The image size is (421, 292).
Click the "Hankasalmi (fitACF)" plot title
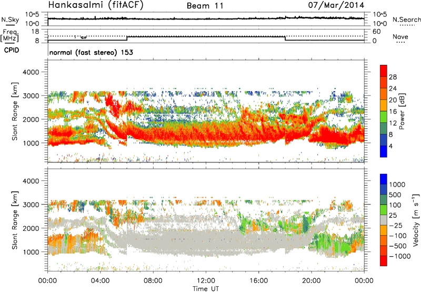[96, 5]
